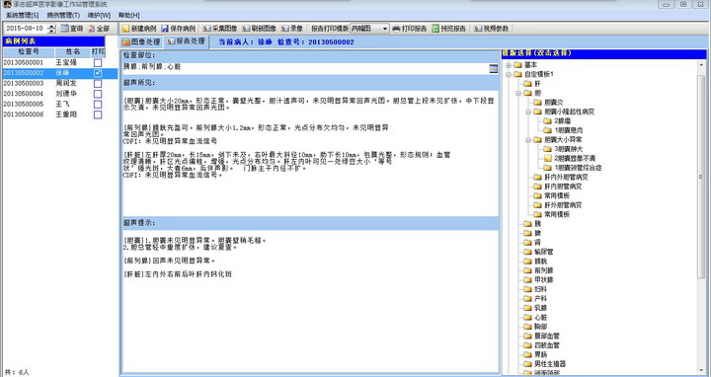Open 视频参数 video parameters
This screenshot has height=377, width=711.
point(491,28)
